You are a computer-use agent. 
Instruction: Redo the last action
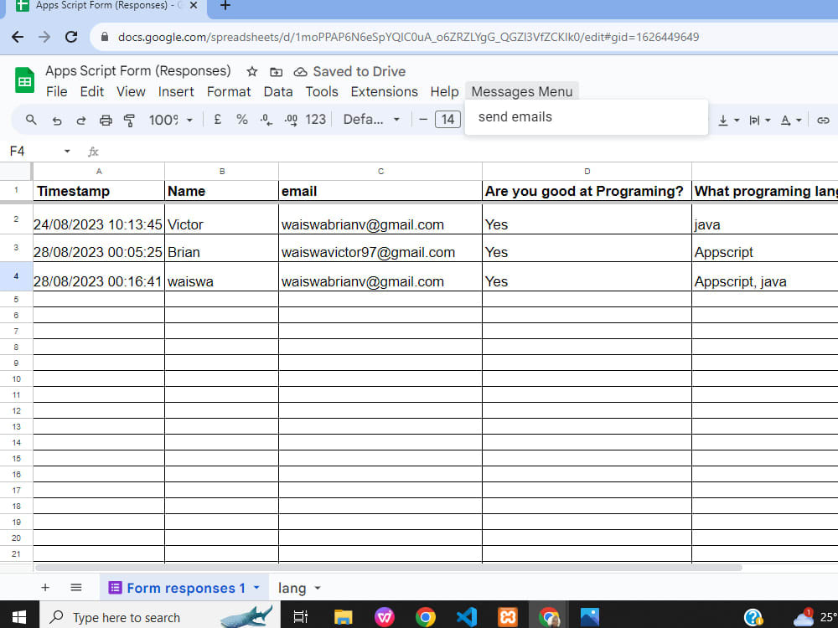80,119
